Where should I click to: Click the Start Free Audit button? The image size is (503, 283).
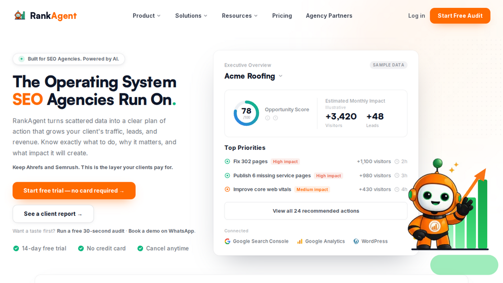tap(460, 16)
